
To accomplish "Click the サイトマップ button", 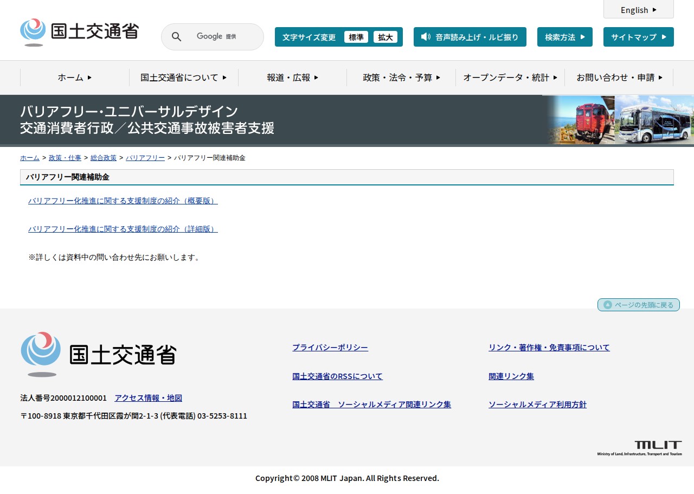I will [x=638, y=37].
